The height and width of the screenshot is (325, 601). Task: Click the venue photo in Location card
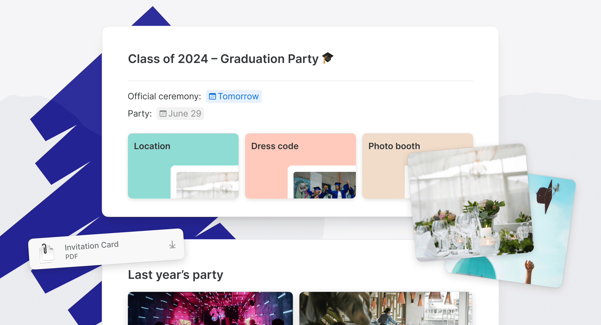207,185
